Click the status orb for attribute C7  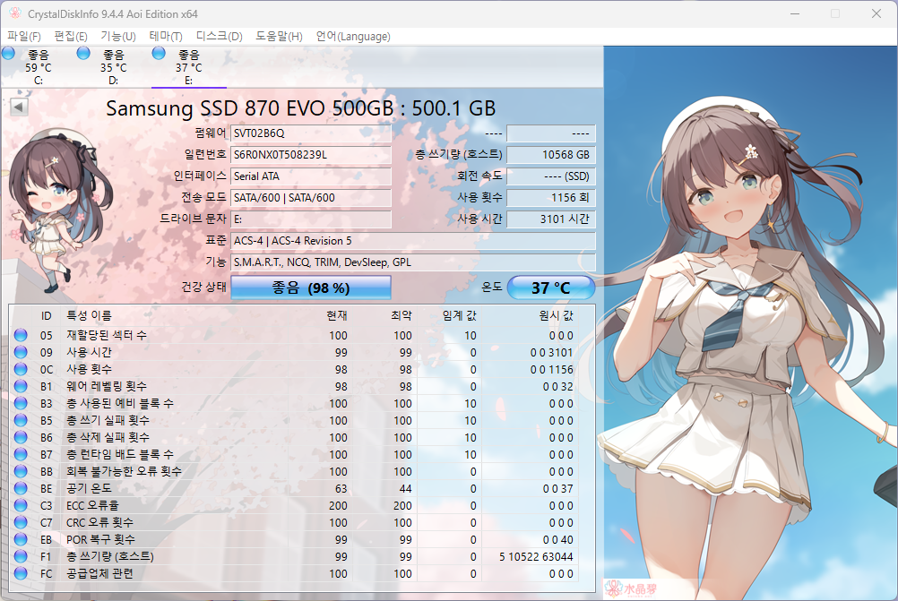pos(21,522)
